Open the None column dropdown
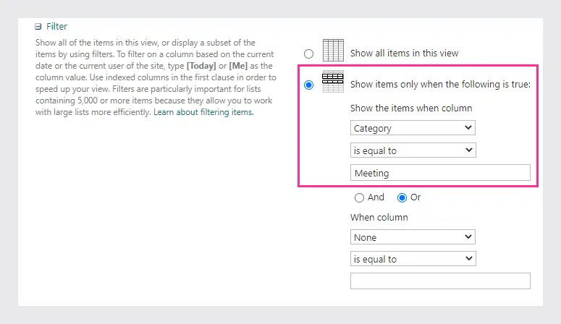561x324 pixels. 413,237
